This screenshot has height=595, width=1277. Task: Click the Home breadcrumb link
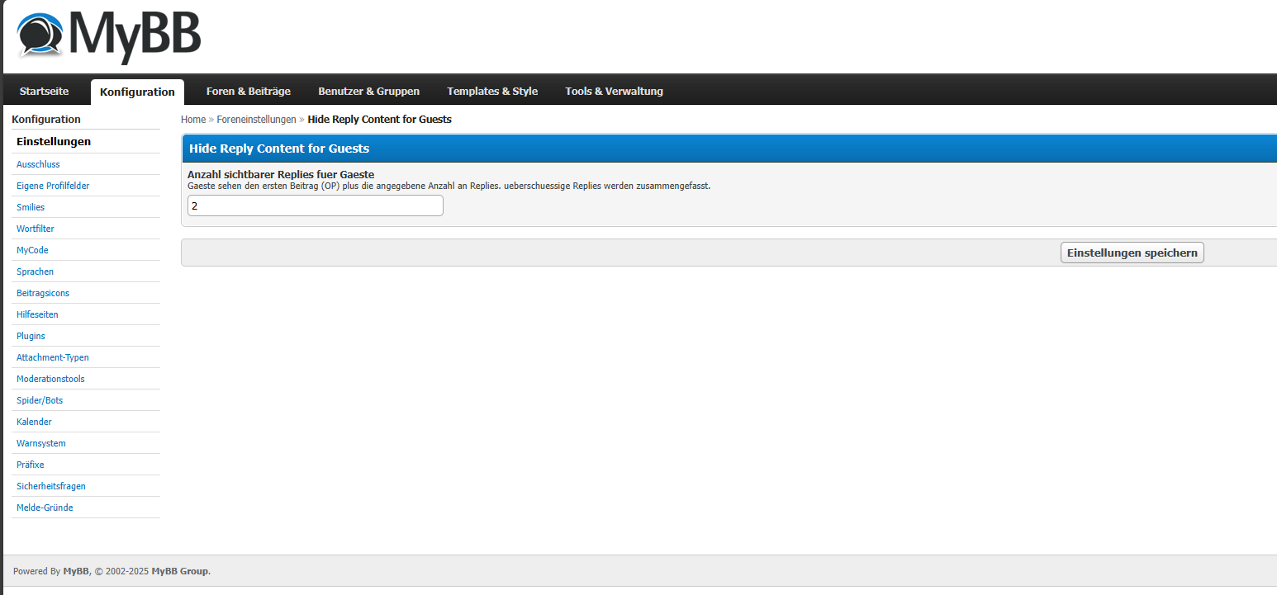tap(192, 120)
